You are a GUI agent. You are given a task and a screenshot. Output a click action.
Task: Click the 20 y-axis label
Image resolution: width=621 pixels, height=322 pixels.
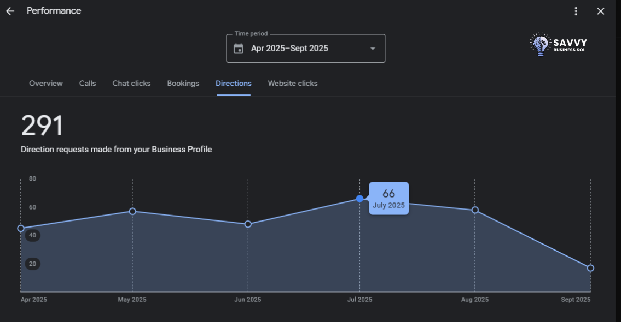pos(32,264)
